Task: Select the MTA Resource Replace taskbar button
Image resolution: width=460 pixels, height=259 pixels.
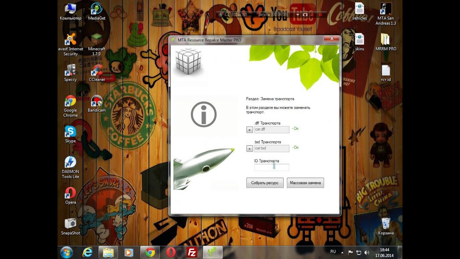Action: 213,253
